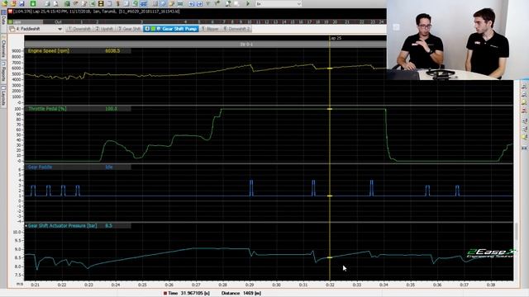Image resolution: width=529 pixels, height=297 pixels.
Task: Click the Distance 1469 status bar entry
Action: [241, 294]
